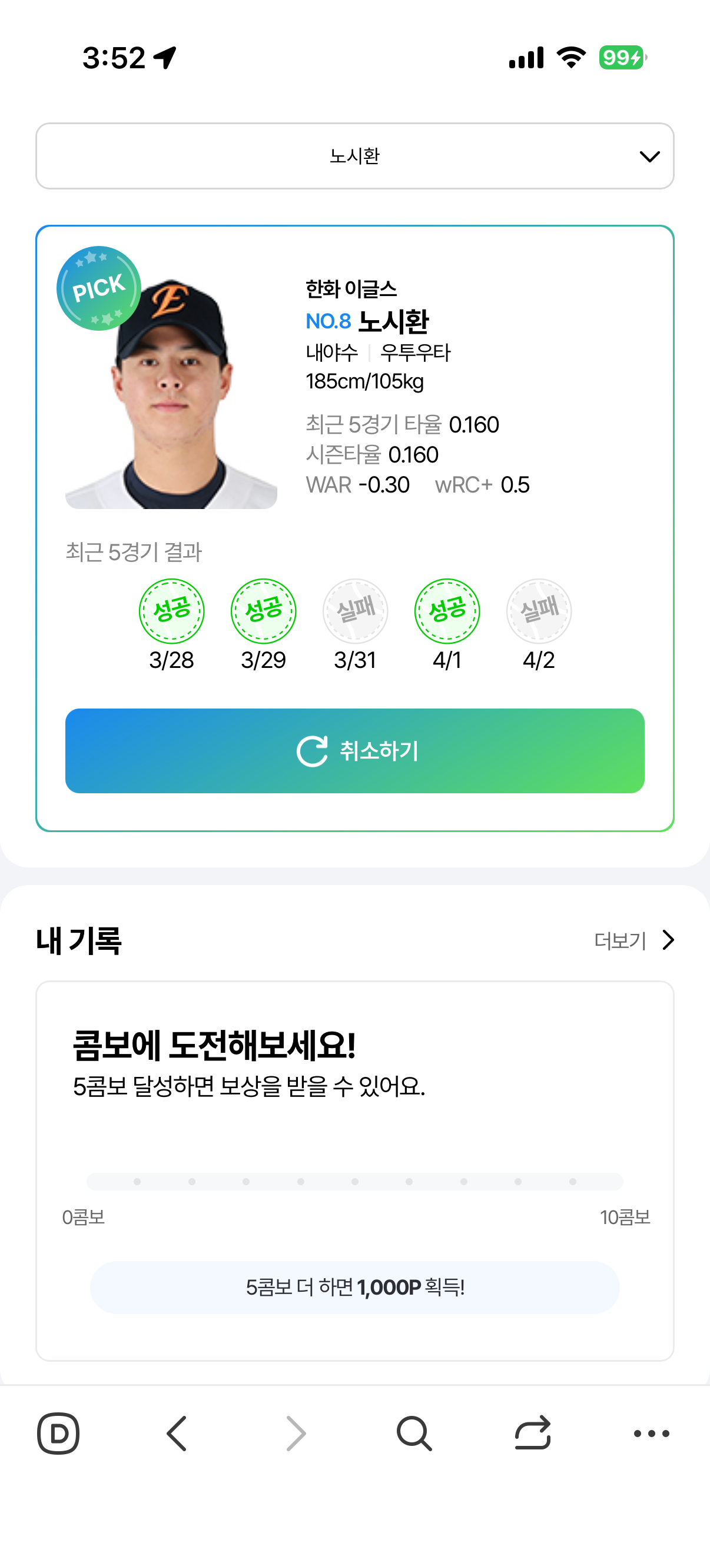The image size is (710, 1543).
Task: Open search with the magnifier icon
Action: (x=414, y=1434)
